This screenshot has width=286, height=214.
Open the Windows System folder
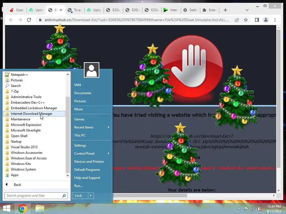pos(34,169)
